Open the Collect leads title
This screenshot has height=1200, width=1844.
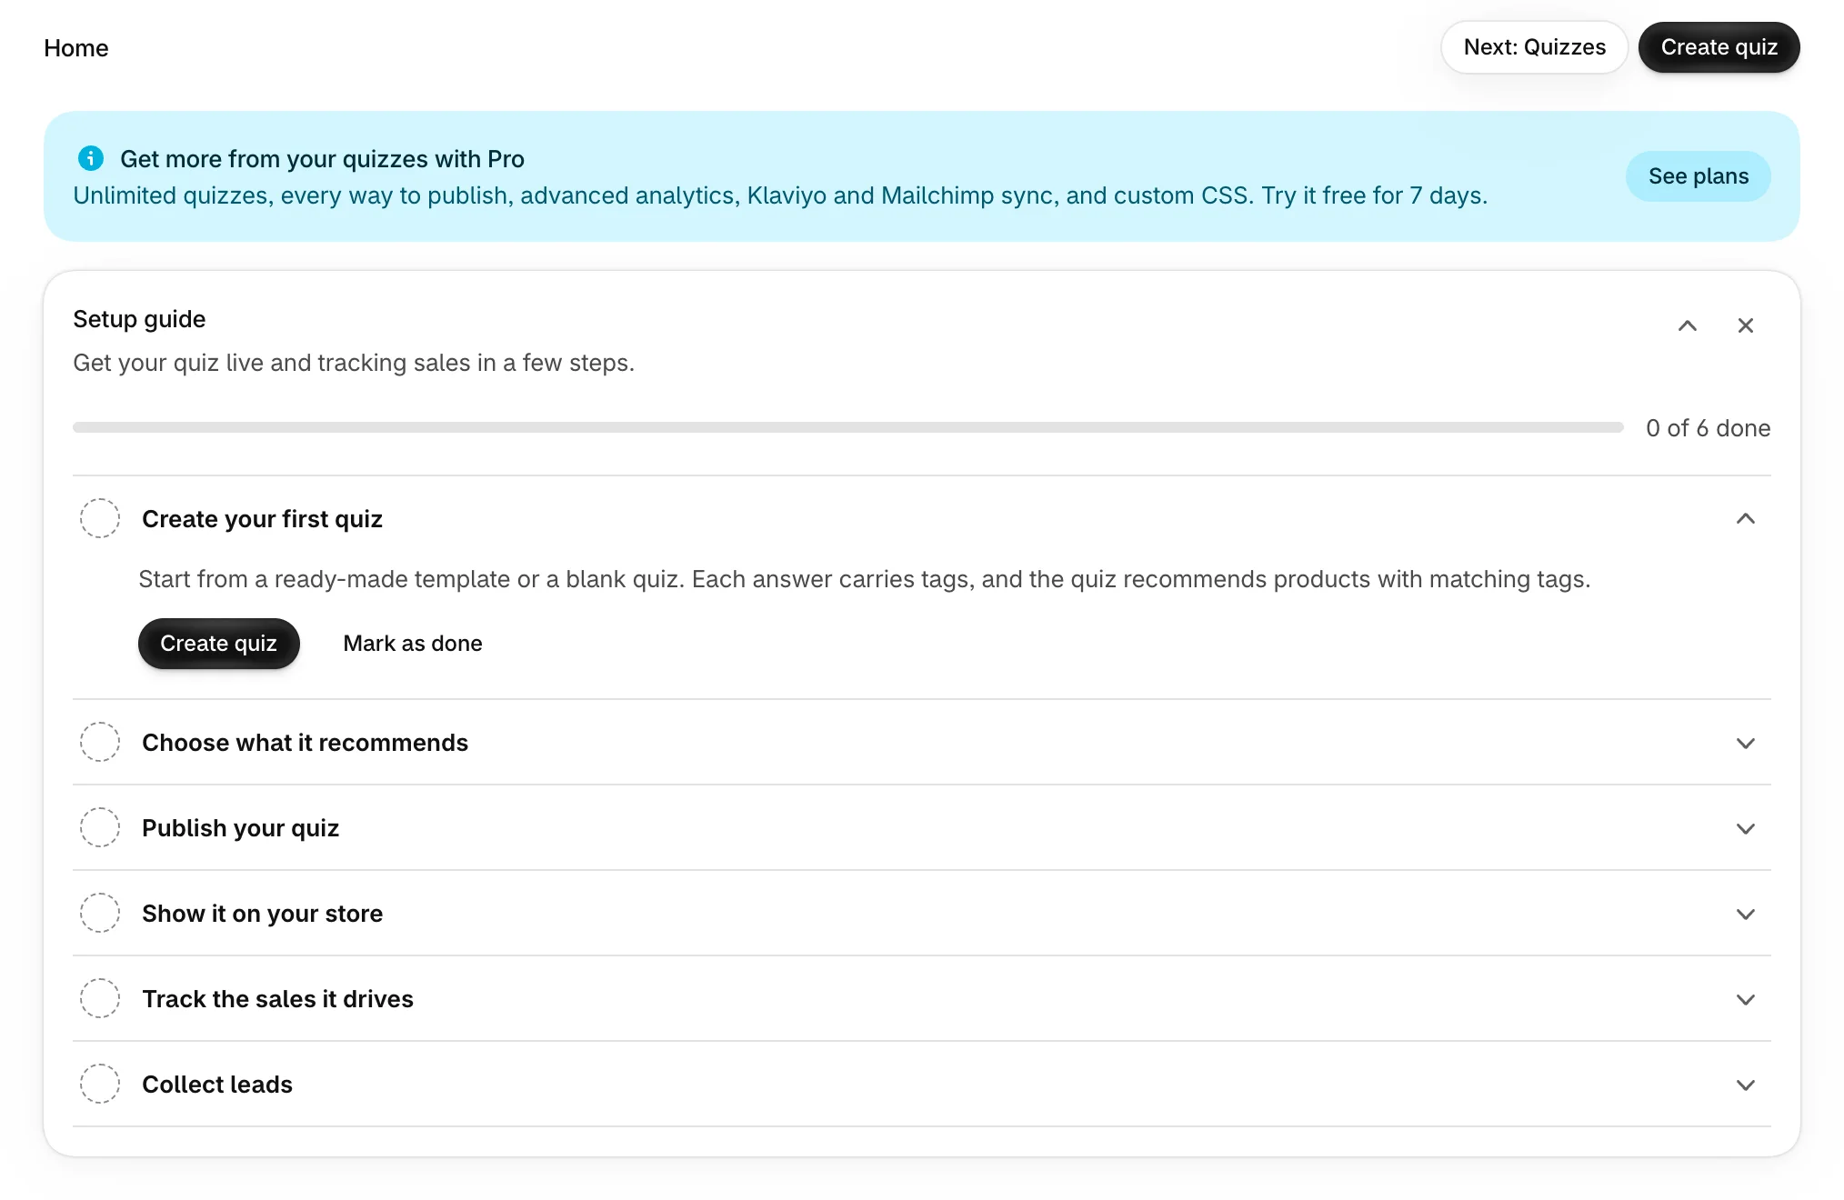pyautogui.click(x=217, y=1085)
